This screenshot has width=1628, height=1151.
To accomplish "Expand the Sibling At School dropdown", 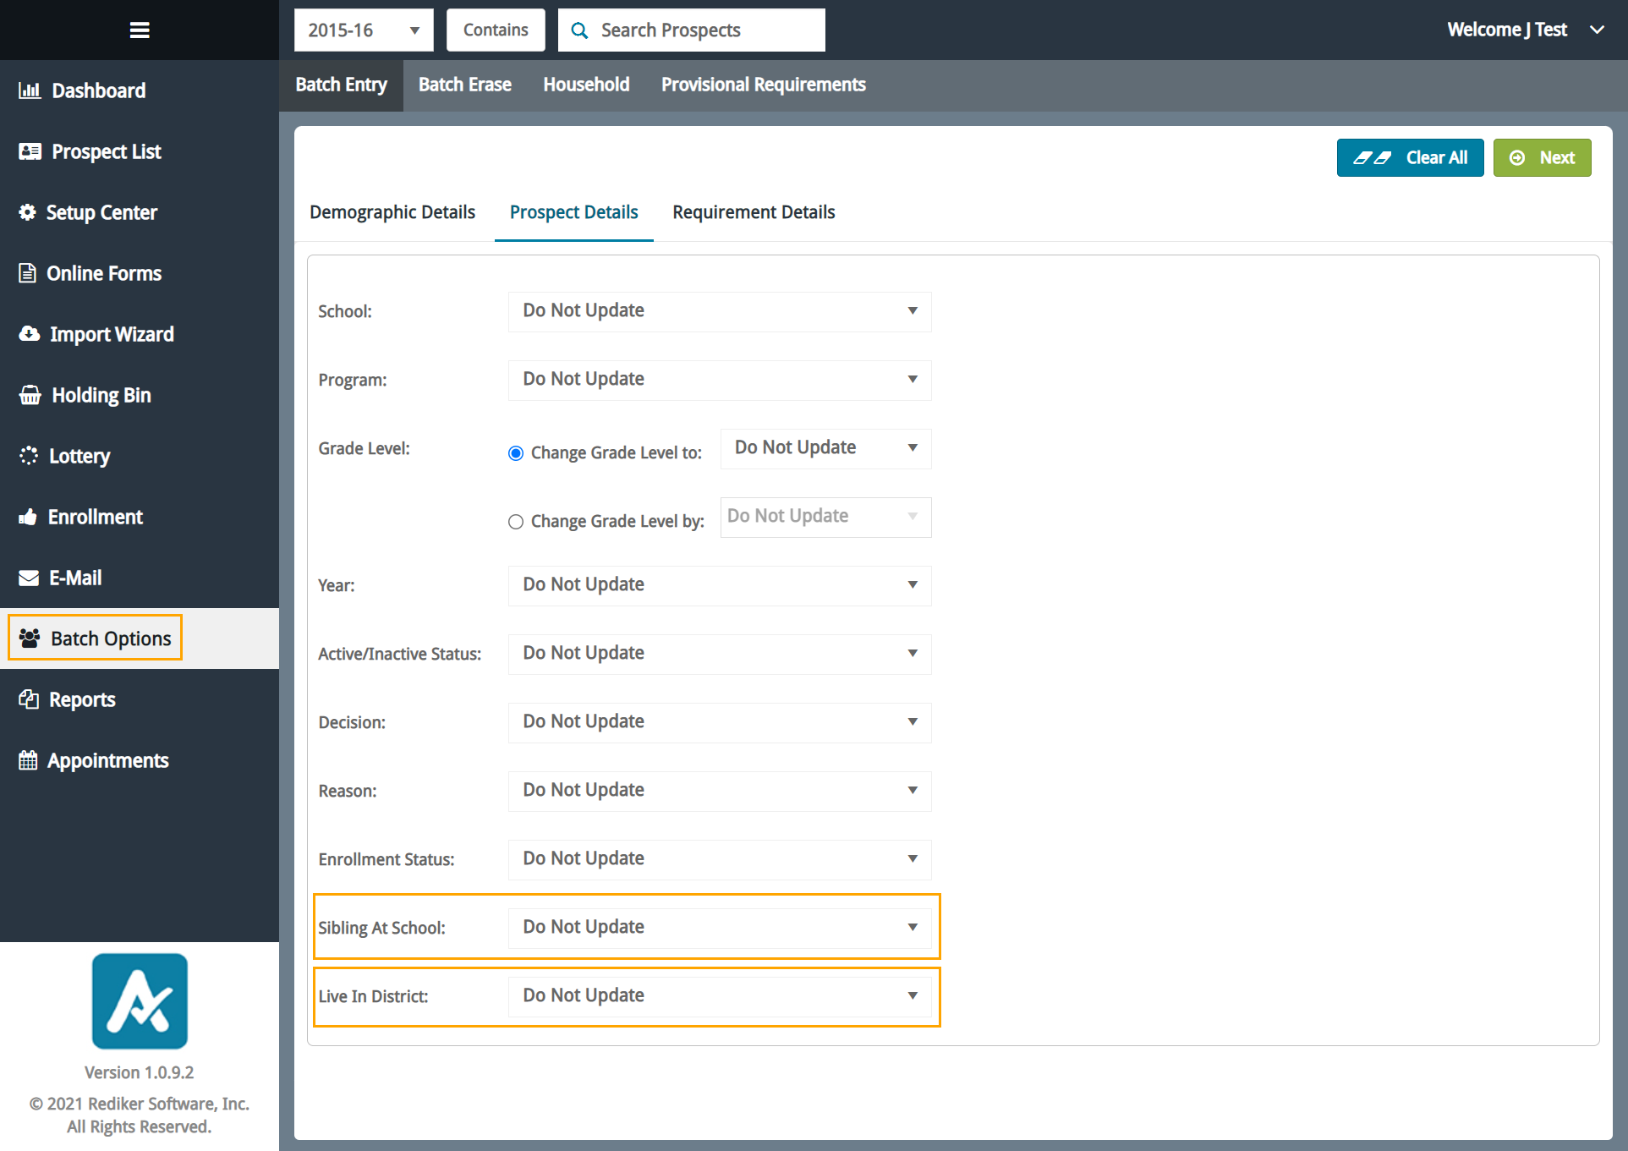I will pyautogui.click(x=719, y=928).
